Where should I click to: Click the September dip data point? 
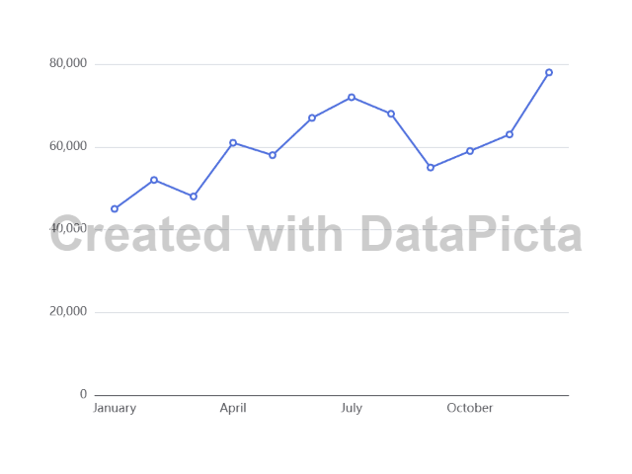tap(431, 168)
